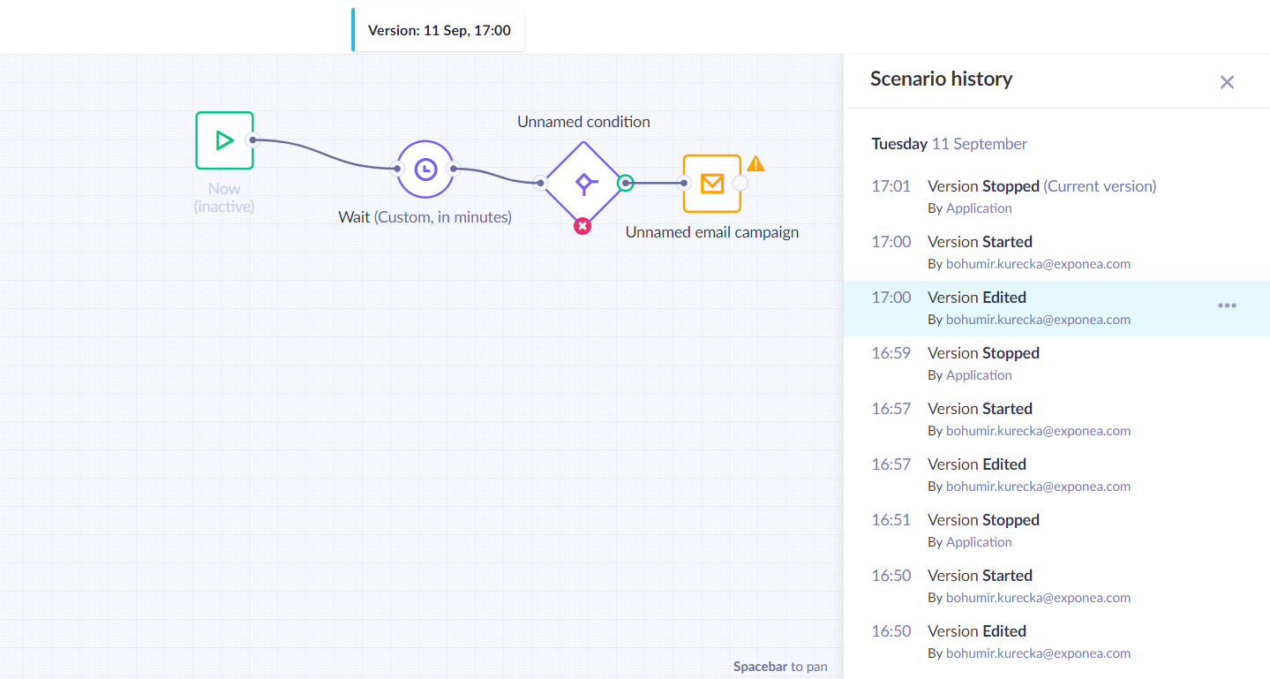Screen dimensions: 1270x679
Task: Click the Wait node input port
Action: click(x=397, y=169)
